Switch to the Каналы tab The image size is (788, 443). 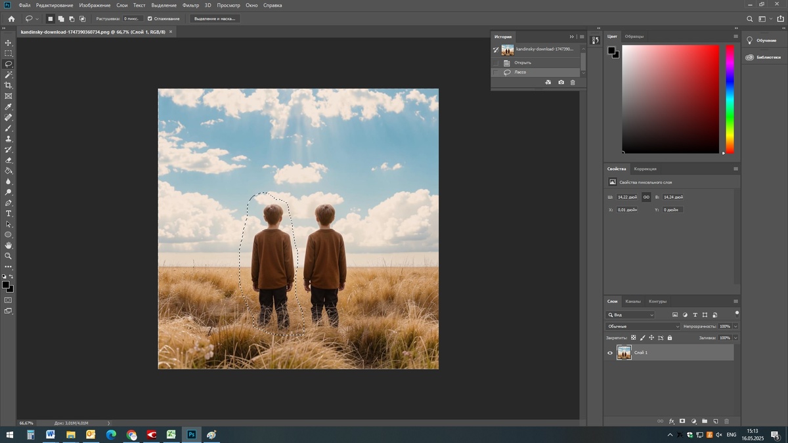pyautogui.click(x=632, y=301)
